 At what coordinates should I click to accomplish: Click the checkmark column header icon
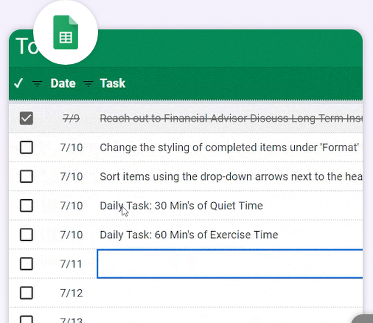18,83
